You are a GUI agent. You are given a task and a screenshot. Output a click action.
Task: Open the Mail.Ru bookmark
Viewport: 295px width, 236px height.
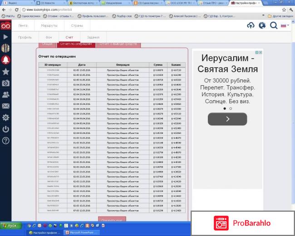tap(8, 16)
